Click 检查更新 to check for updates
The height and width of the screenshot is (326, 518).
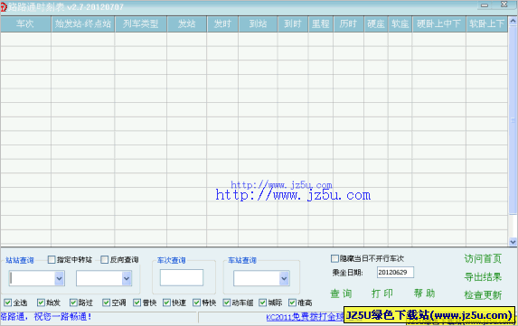(x=483, y=295)
